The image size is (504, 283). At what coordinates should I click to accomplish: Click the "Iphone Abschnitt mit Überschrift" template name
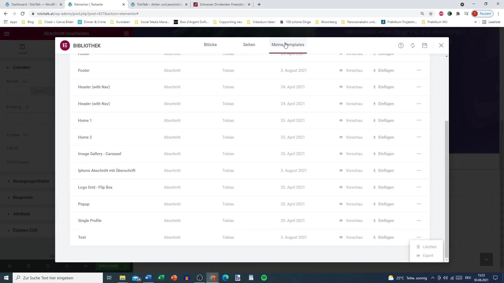[107, 171]
